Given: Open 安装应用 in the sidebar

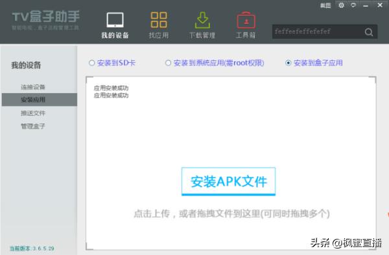Looking at the screenshot, I should [x=40, y=100].
